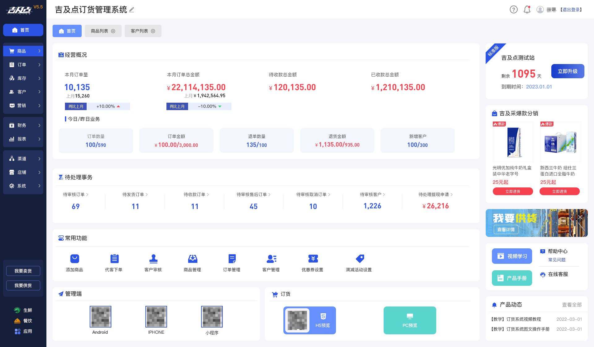Open 待发货订单 pending item
594x347 pixels.
click(135, 195)
